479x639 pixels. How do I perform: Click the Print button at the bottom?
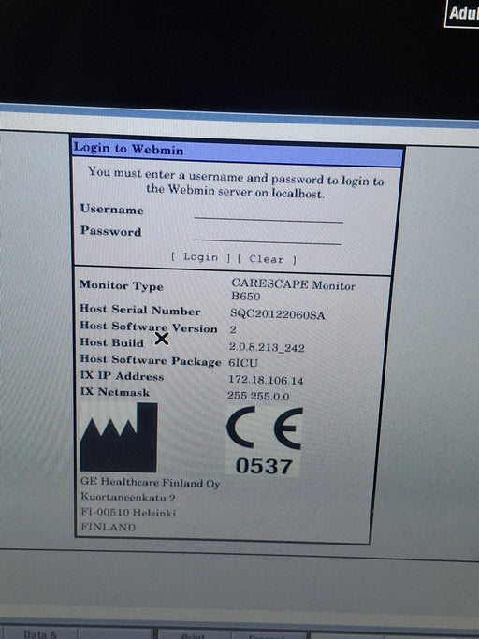[194, 635]
